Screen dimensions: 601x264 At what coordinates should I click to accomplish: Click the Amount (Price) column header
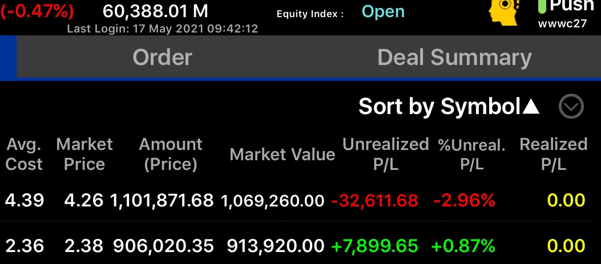(171, 154)
